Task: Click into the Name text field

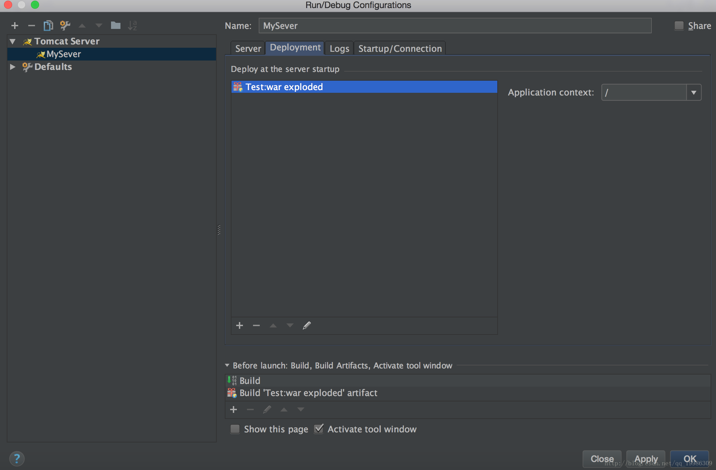Action: tap(454, 26)
